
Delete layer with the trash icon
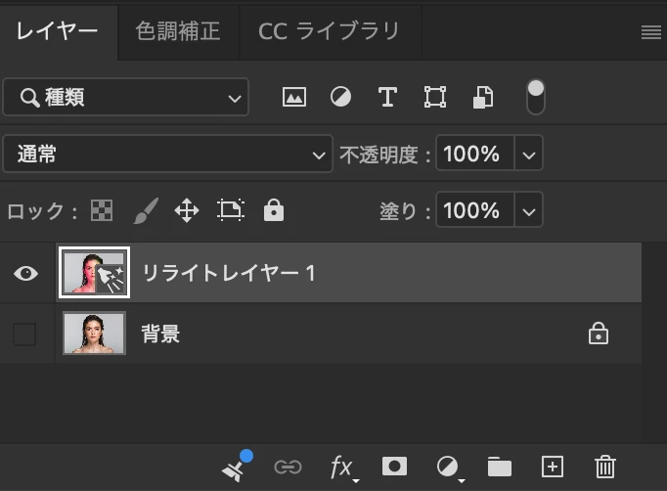pyautogui.click(x=604, y=467)
